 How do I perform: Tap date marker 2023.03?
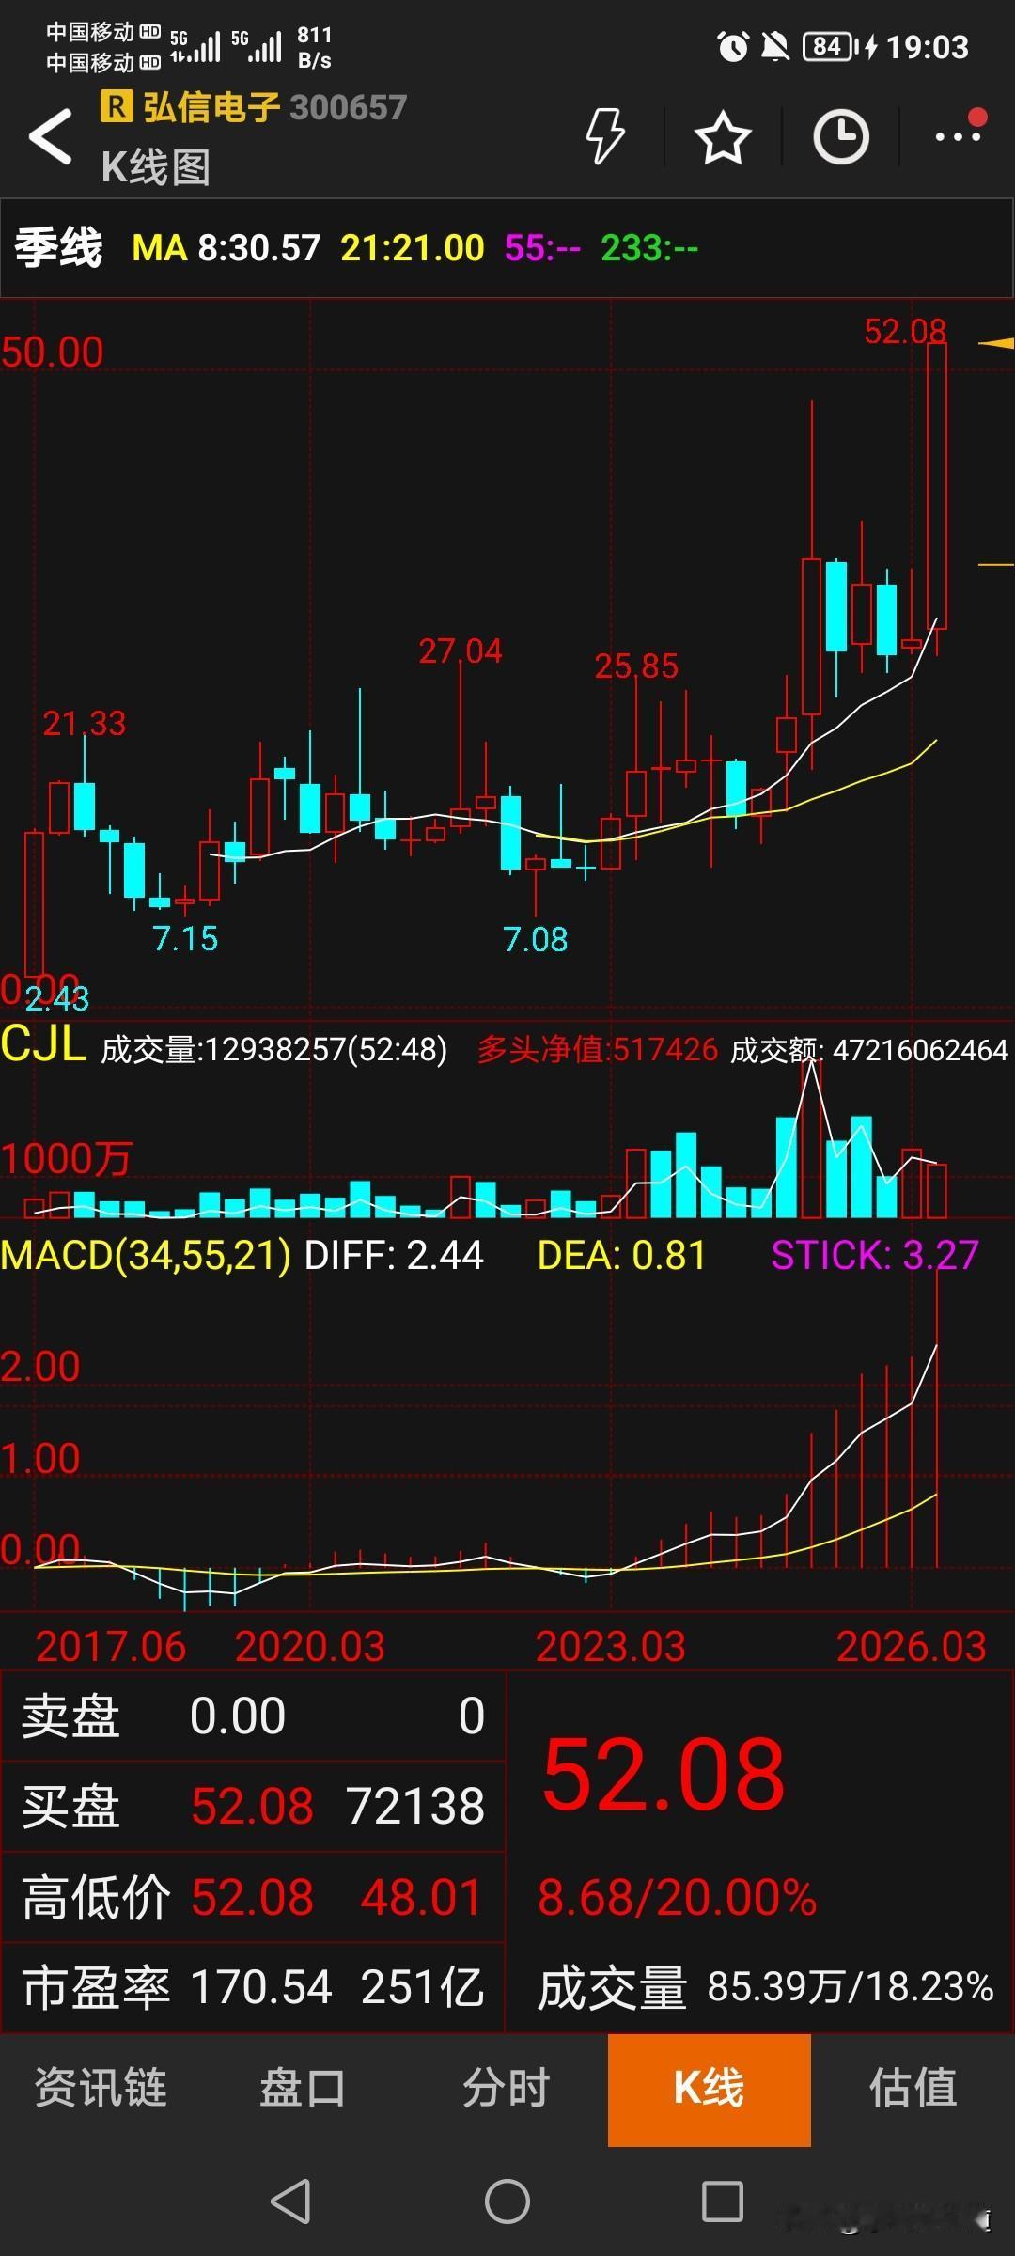[611, 1646]
